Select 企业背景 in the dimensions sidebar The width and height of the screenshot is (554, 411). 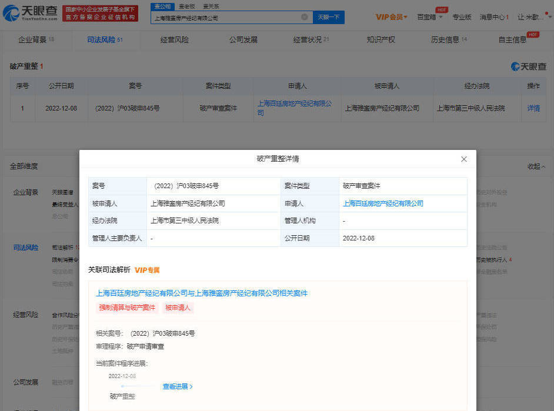coord(25,192)
